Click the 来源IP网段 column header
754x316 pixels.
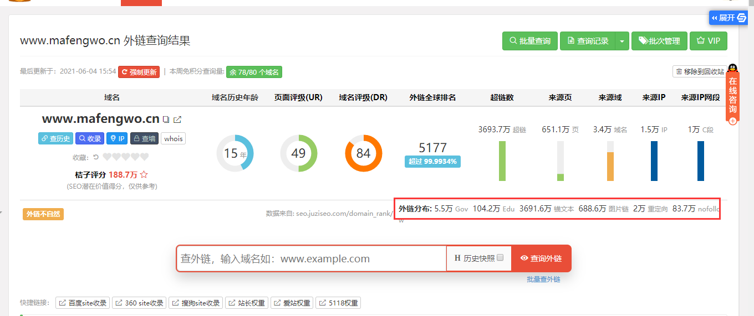701,97
